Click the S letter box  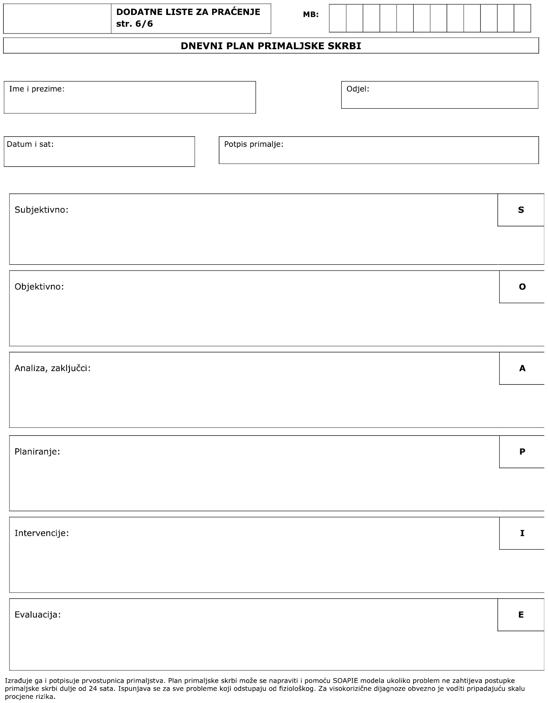pos(521,210)
